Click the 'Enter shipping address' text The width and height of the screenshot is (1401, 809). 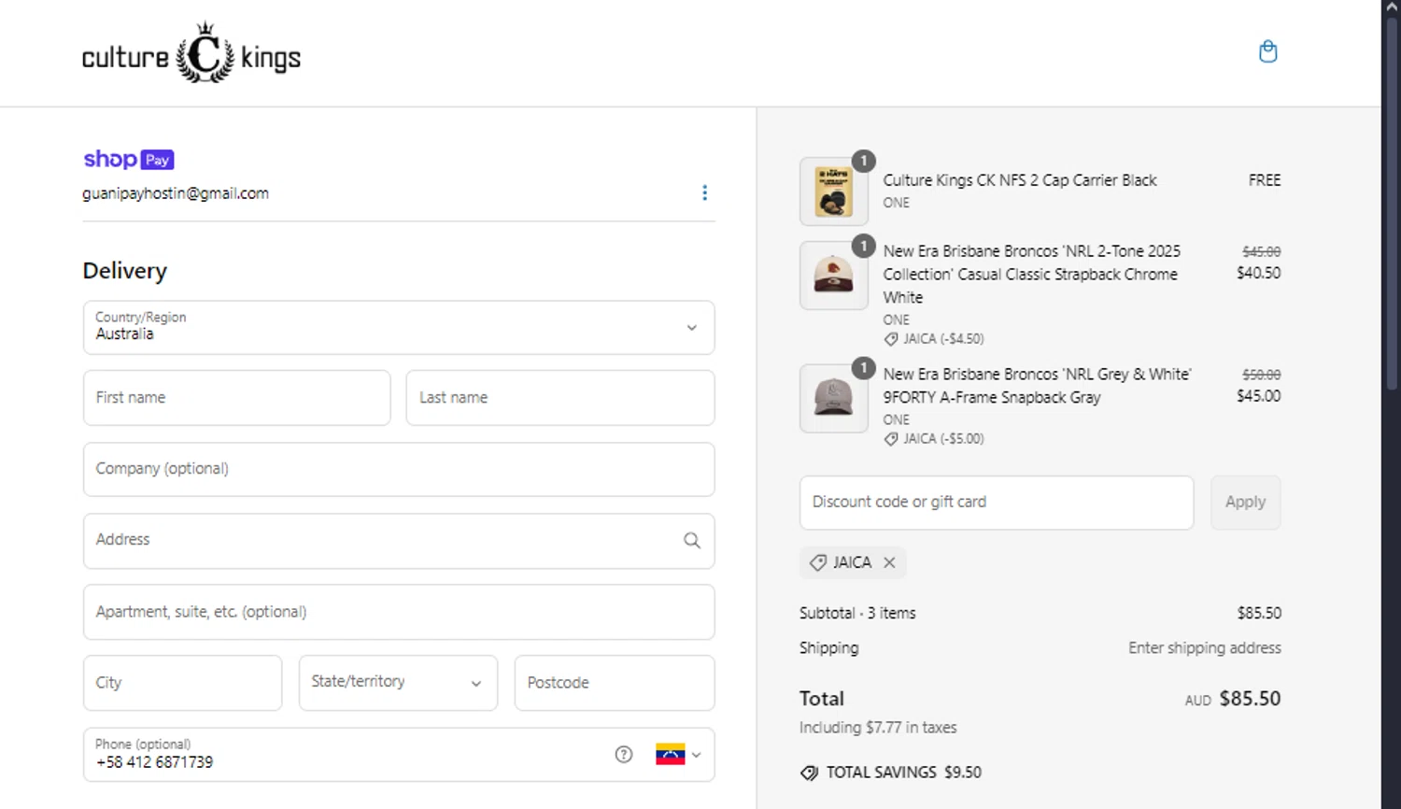tap(1204, 647)
